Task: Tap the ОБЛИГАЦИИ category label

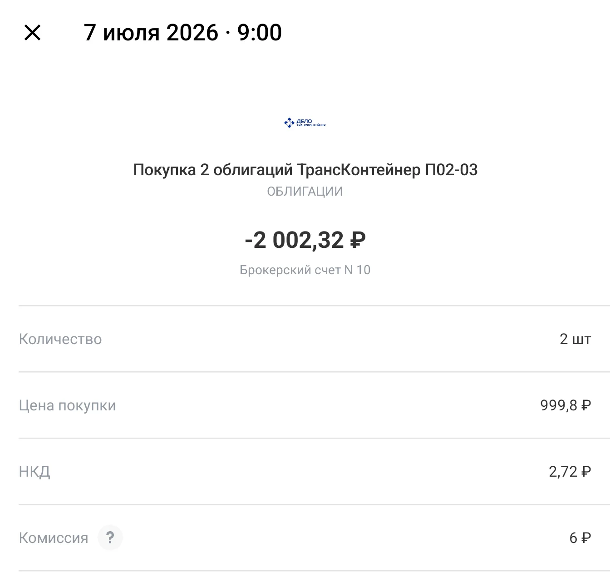Action: coord(305,192)
